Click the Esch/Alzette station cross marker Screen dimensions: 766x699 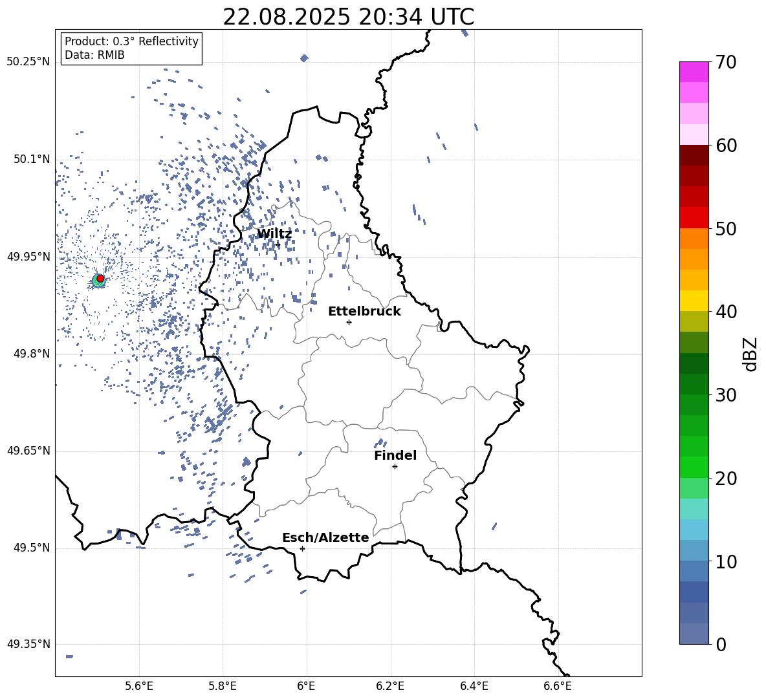[302, 548]
